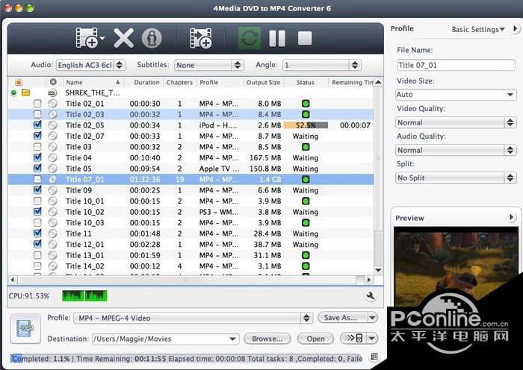523x370 pixels.
Task: Stop the conversion
Action: pyautogui.click(x=305, y=38)
